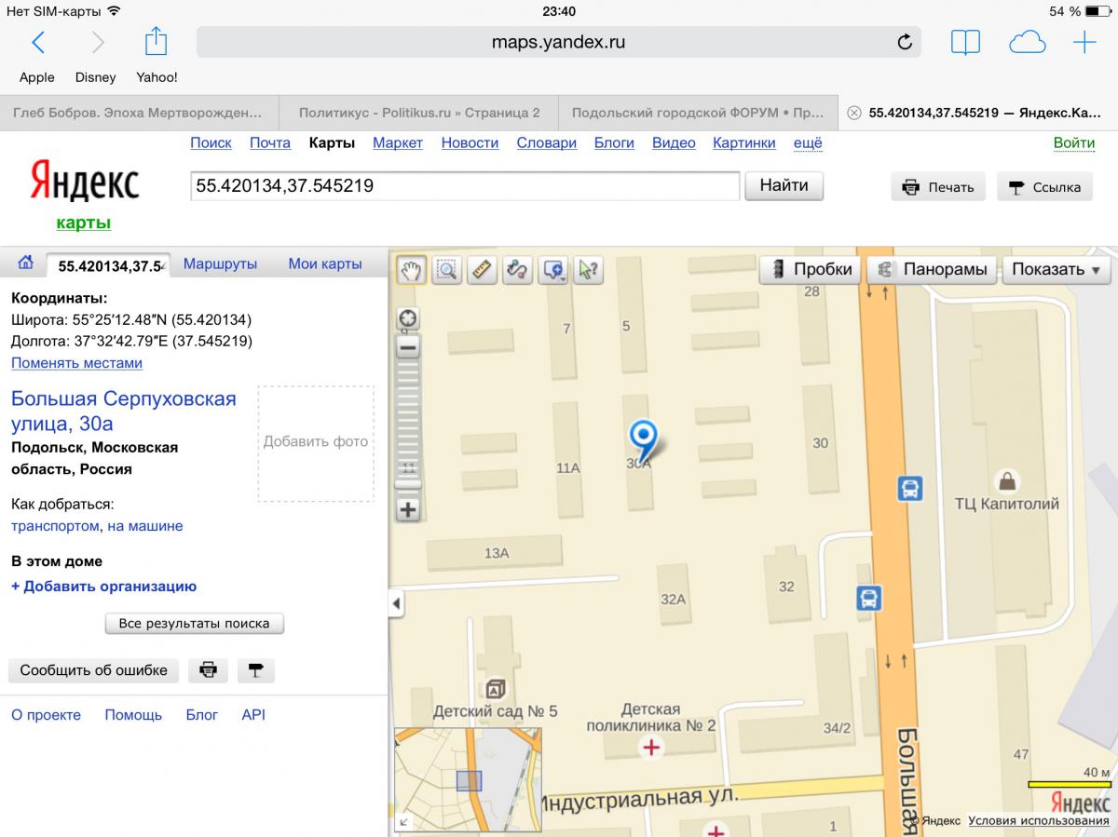The width and height of the screenshot is (1118, 837).
Task: Activate the zoom-to-area magnifier tool
Action: tap(447, 270)
